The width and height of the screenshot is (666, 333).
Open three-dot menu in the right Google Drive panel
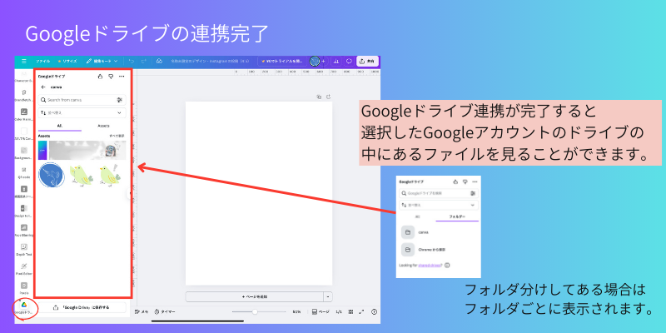coord(475,181)
